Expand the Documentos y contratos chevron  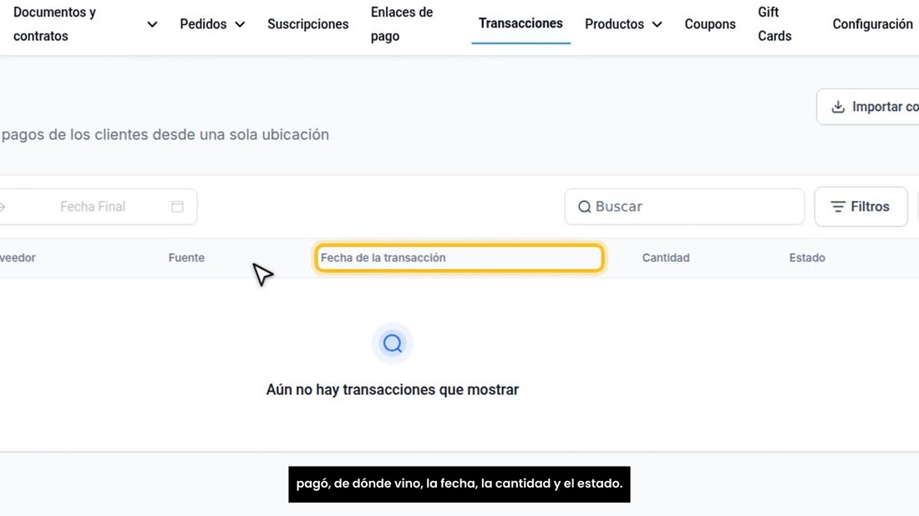click(152, 24)
